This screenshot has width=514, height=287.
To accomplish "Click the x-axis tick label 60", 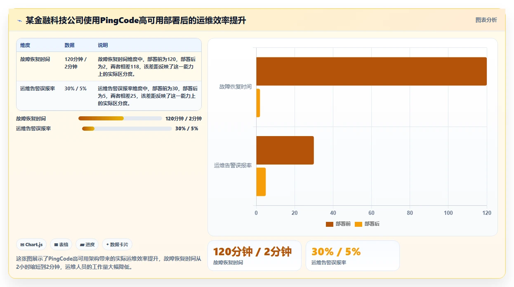I will (371, 213).
